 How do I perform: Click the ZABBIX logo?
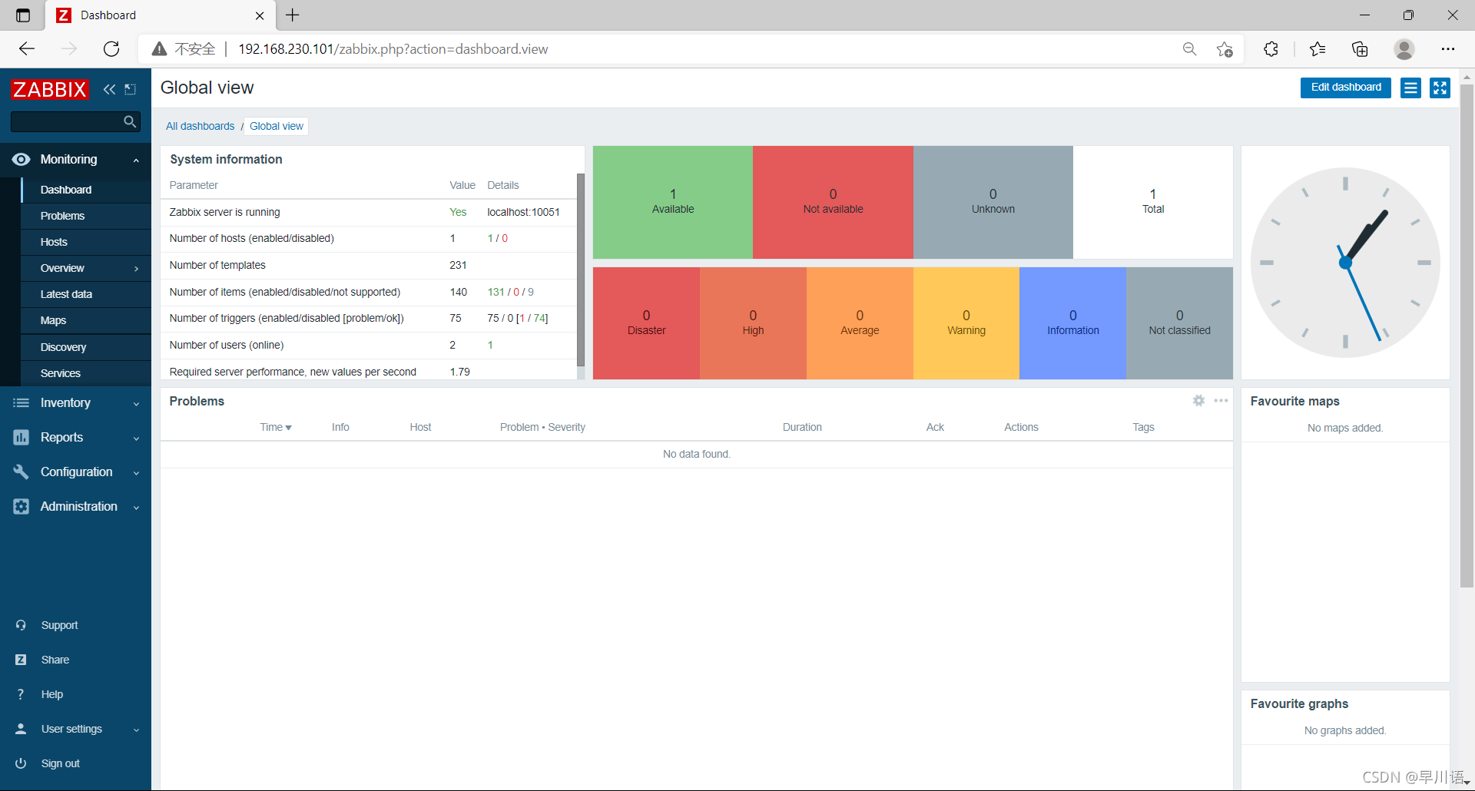click(x=50, y=89)
